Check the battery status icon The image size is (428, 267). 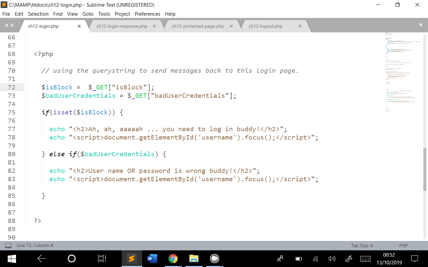tap(299, 259)
